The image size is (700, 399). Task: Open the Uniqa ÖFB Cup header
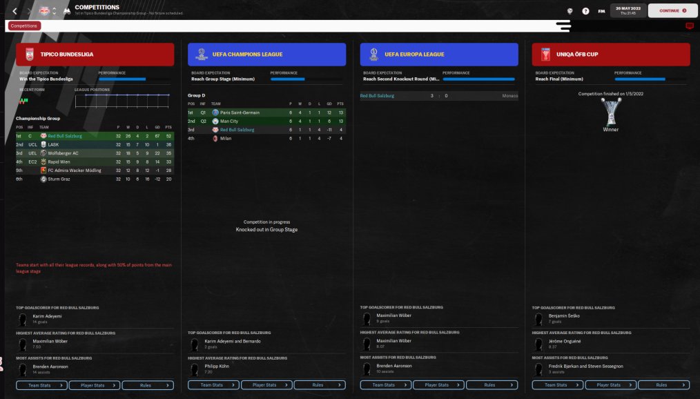pyautogui.click(x=611, y=55)
